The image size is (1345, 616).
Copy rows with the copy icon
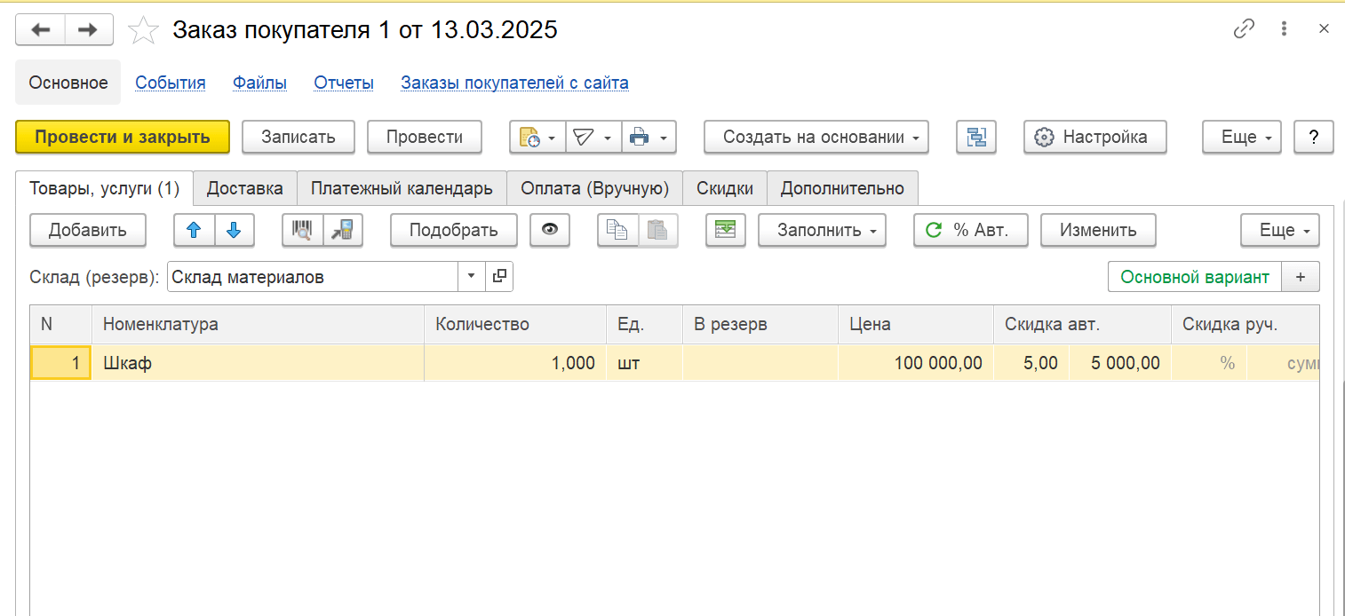pyautogui.click(x=617, y=230)
